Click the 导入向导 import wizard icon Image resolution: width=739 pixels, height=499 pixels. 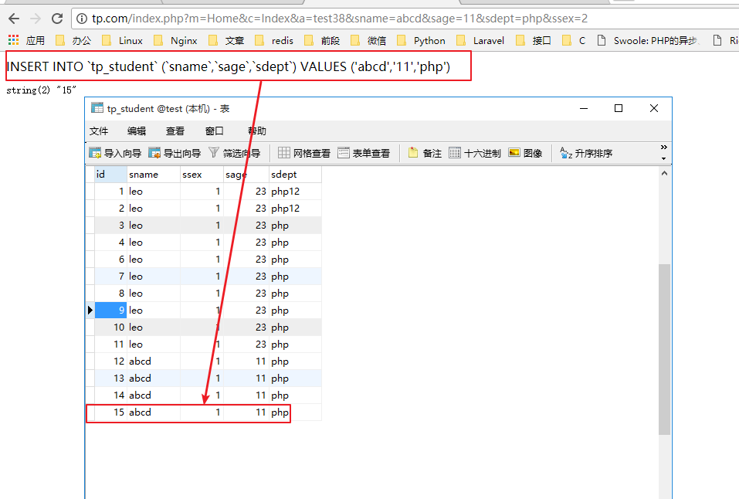(95, 153)
